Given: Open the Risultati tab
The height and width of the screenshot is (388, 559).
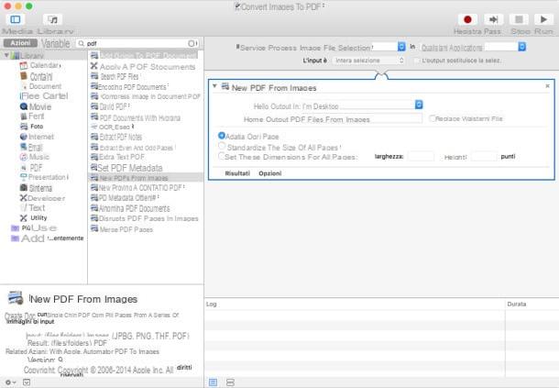Looking at the screenshot, I should (237, 173).
